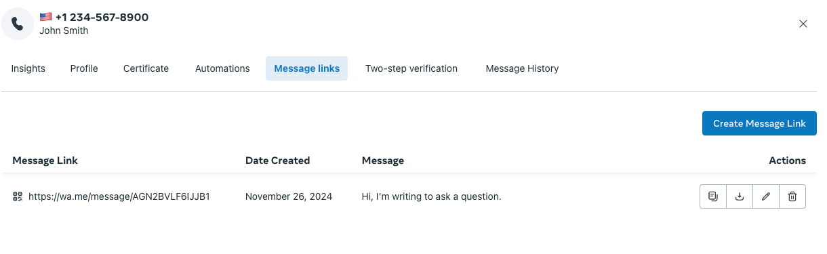Screen dimensions: 827x254
Task: Switch to the Profile tab
Action: (84, 68)
